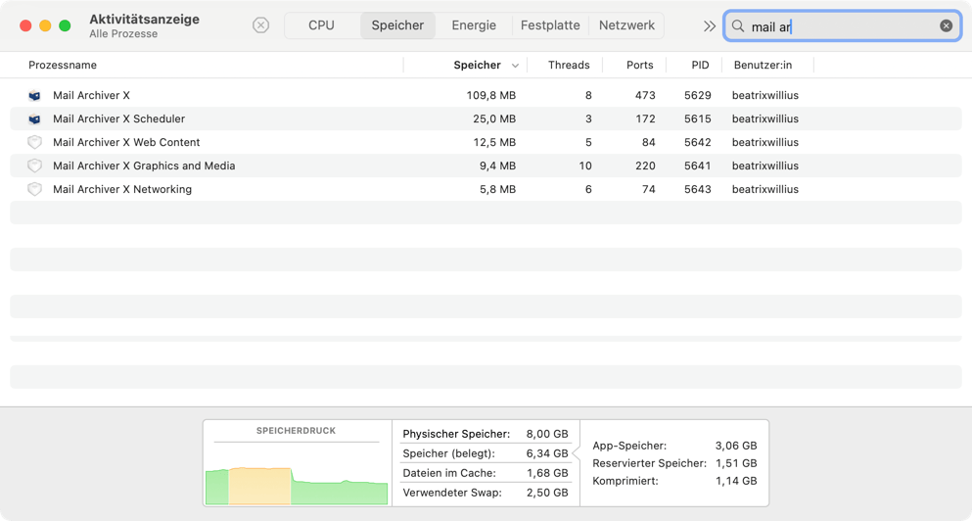This screenshot has height=521, width=972.
Task: Sort processes by PID column
Action: click(700, 66)
